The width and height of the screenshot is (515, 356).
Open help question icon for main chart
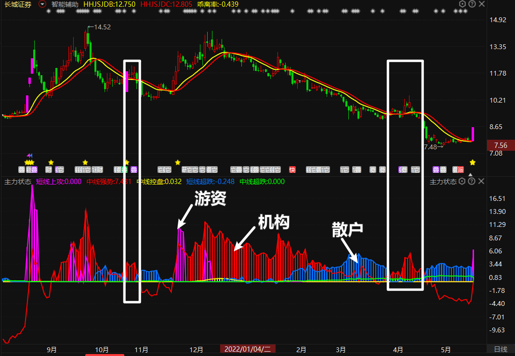(x=472, y=4)
